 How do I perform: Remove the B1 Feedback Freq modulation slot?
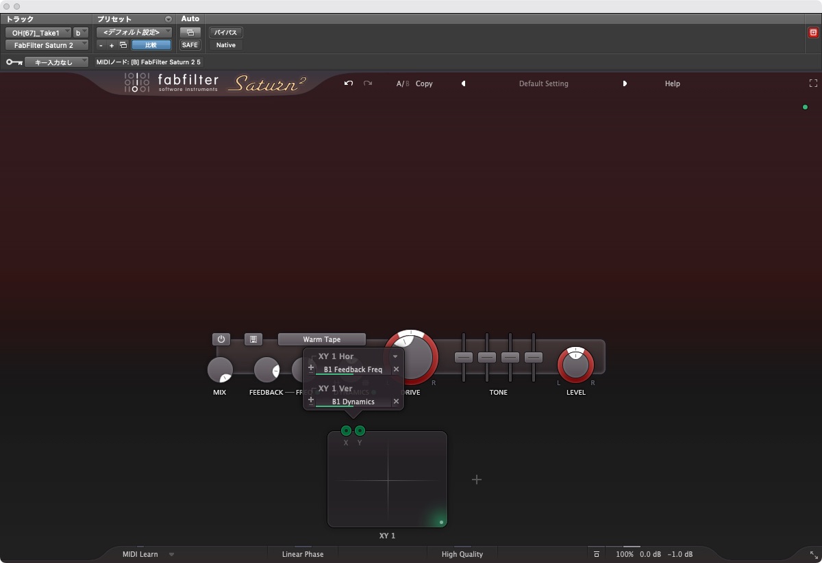[396, 369]
